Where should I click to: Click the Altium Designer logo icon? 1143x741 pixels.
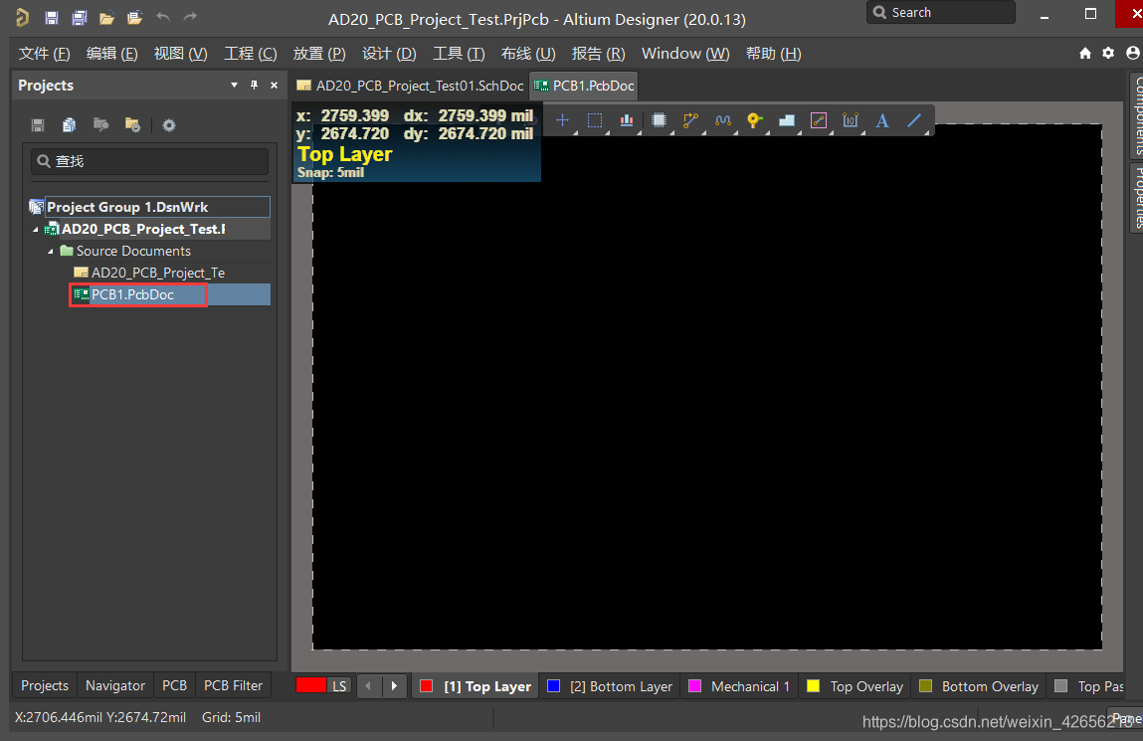point(23,18)
